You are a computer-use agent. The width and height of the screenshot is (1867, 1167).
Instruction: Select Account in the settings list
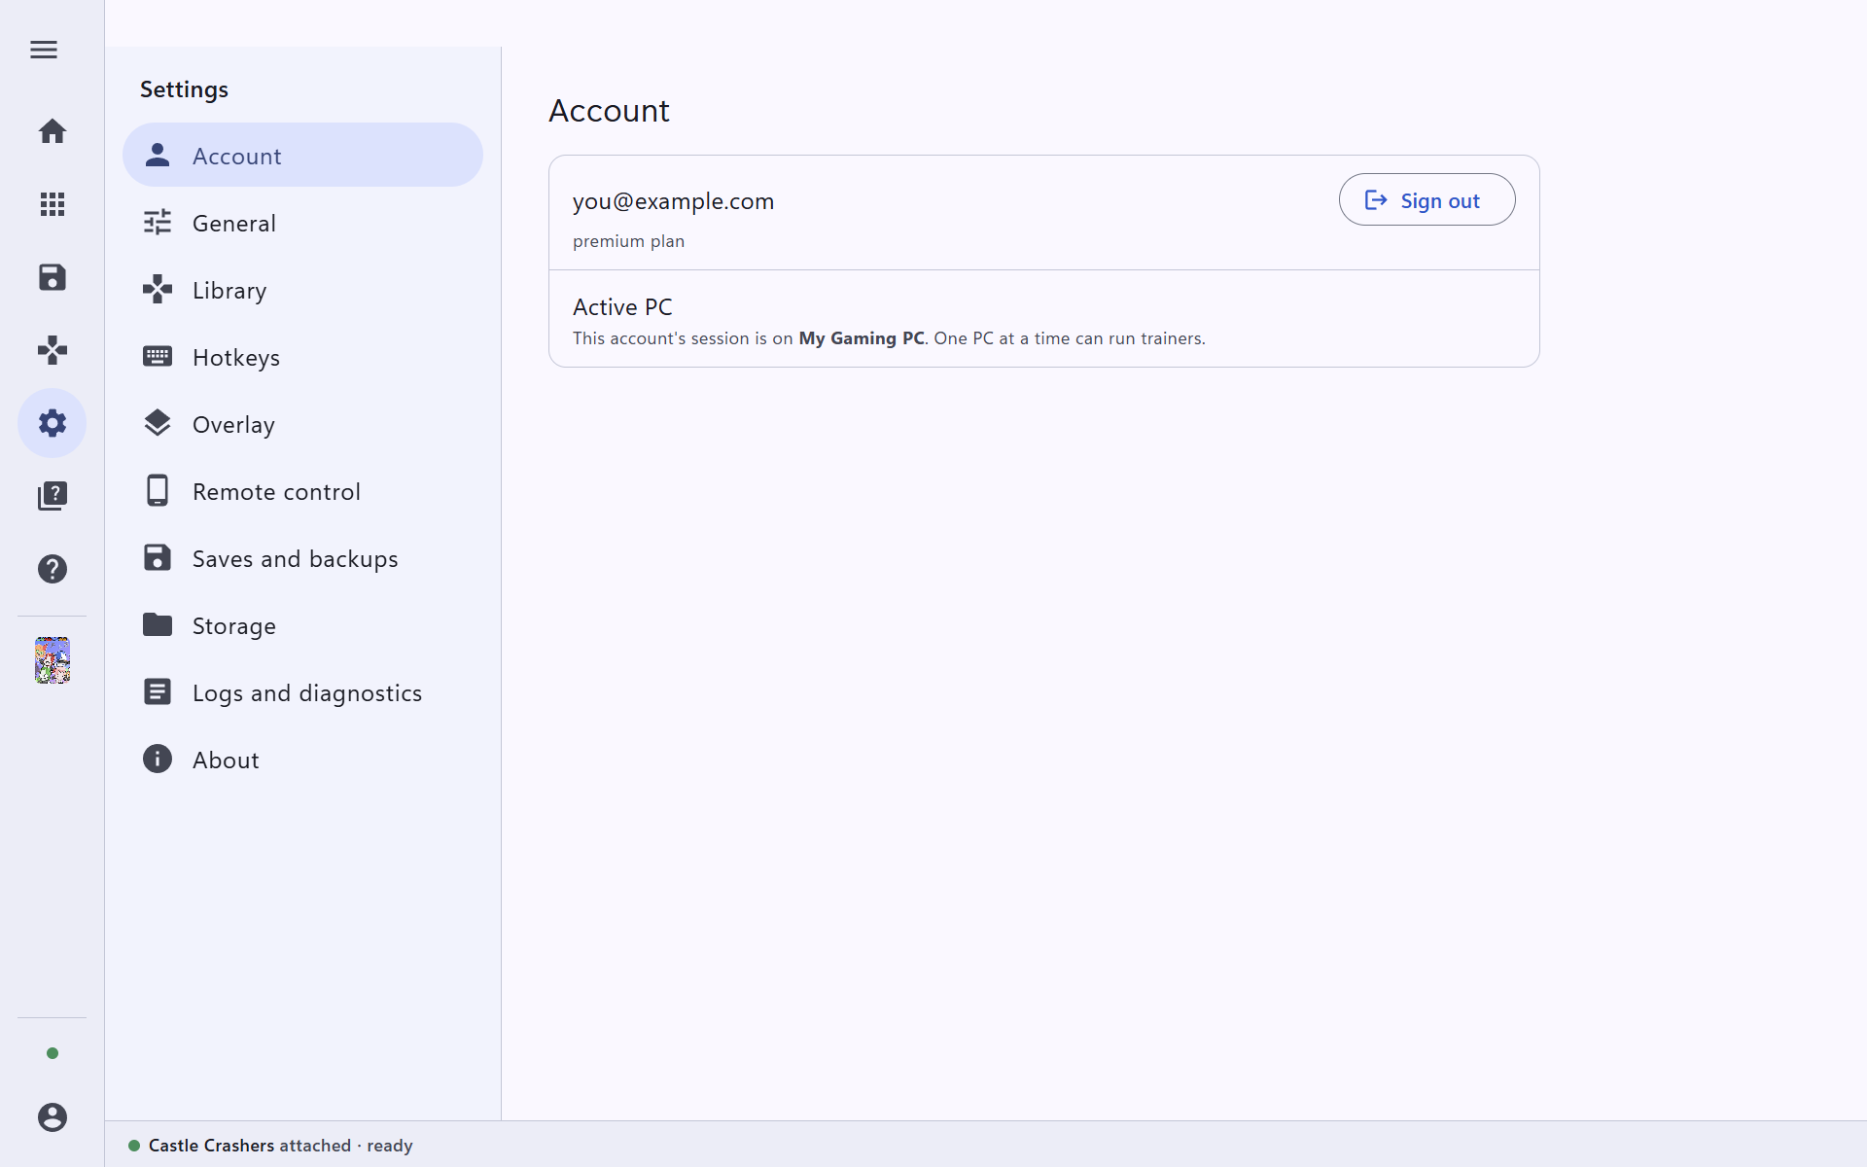302,155
